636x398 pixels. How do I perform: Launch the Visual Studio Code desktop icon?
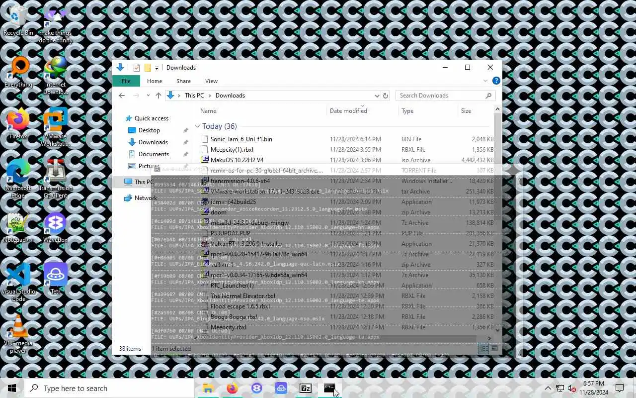[18, 283]
